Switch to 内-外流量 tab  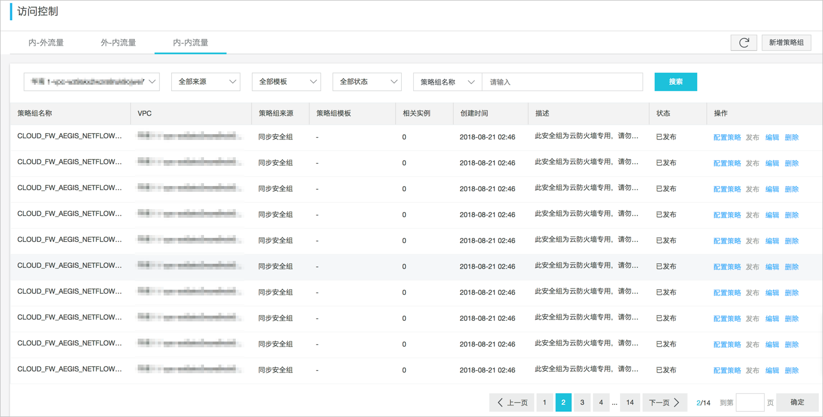pos(46,43)
